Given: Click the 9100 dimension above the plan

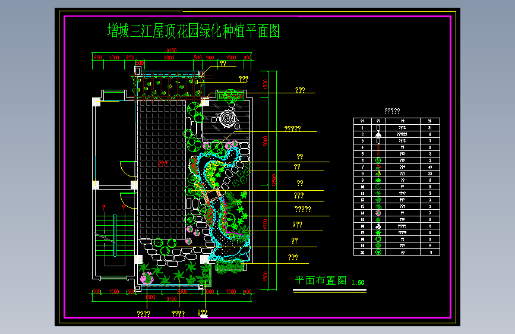Looking at the screenshot, I should [172, 51].
